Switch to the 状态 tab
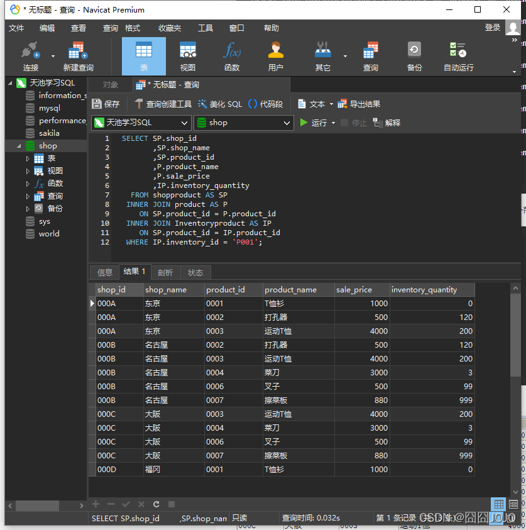The image size is (526, 530). click(195, 272)
